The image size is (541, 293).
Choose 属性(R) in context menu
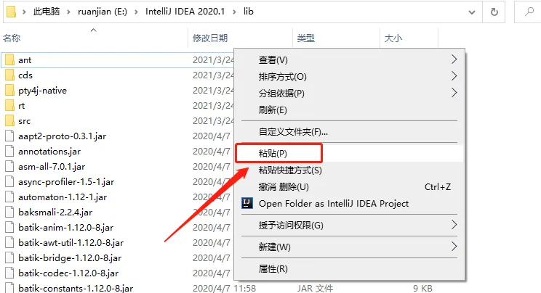273,269
